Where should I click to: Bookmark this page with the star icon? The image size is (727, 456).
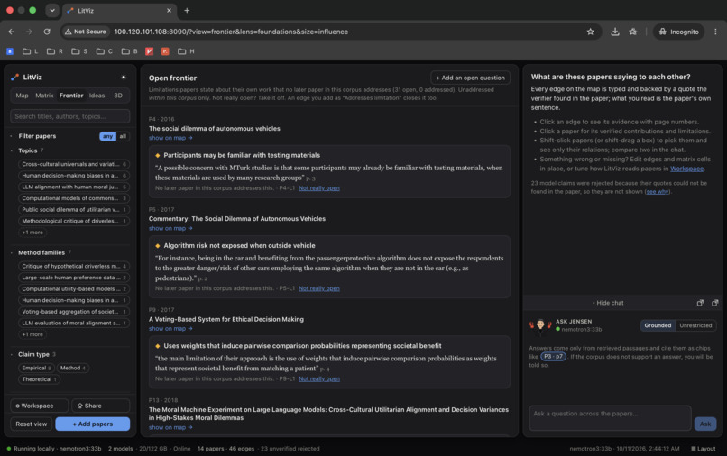590,32
